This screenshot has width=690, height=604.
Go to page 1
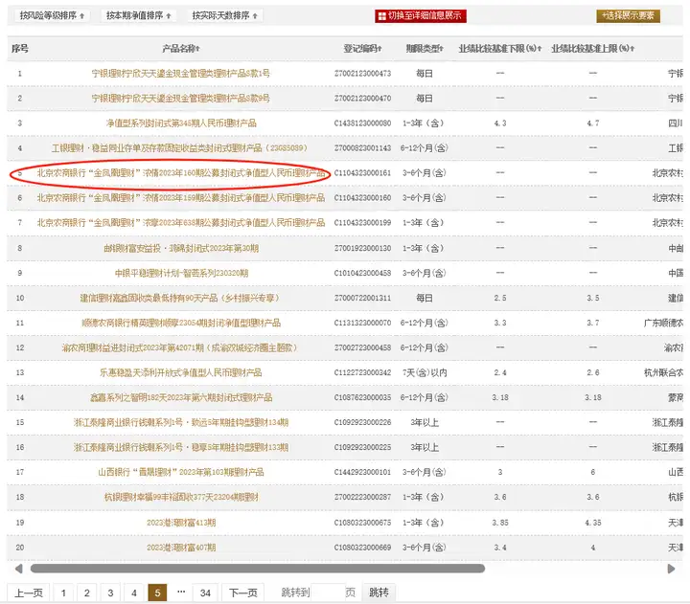click(x=63, y=593)
